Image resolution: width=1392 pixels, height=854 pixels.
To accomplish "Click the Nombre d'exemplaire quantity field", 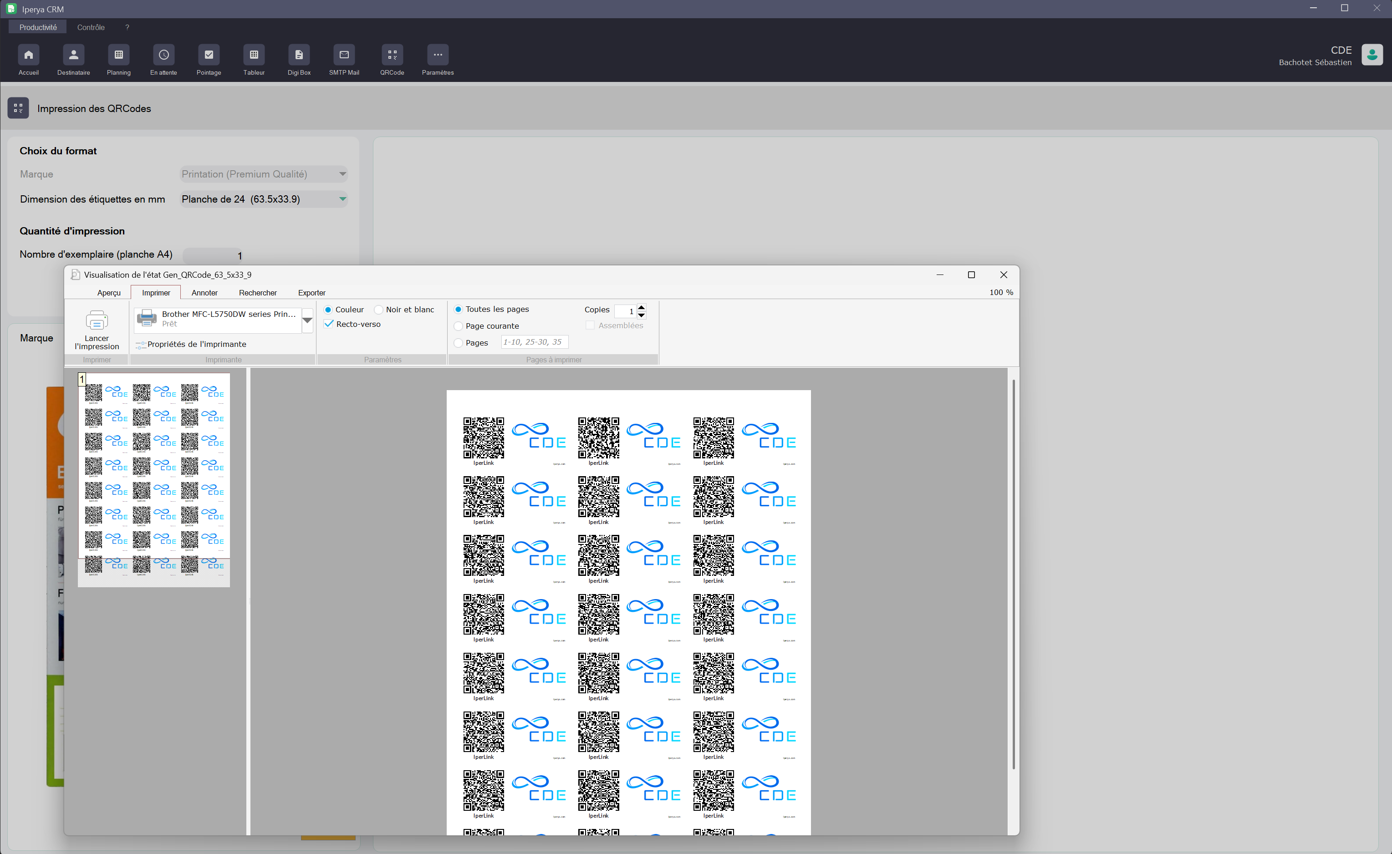I will (x=212, y=255).
